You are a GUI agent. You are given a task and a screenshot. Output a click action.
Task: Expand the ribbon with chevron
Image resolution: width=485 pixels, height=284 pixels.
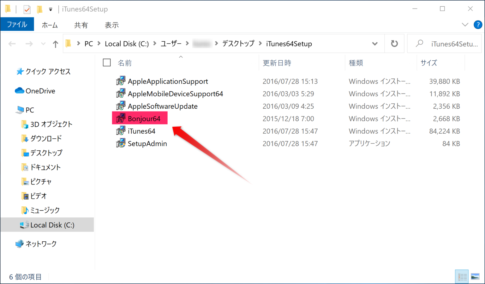click(465, 25)
